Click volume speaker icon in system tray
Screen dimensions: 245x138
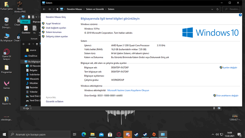point(217,134)
